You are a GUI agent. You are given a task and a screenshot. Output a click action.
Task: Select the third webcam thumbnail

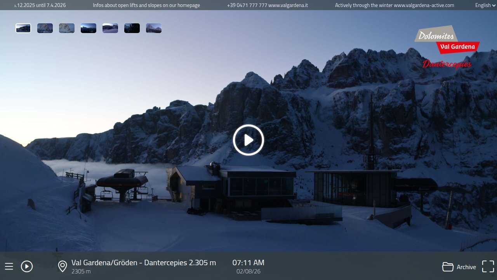(x=67, y=28)
